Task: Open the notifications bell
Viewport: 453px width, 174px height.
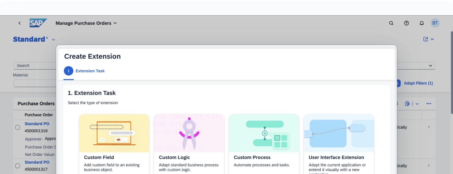Action: pos(421,23)
